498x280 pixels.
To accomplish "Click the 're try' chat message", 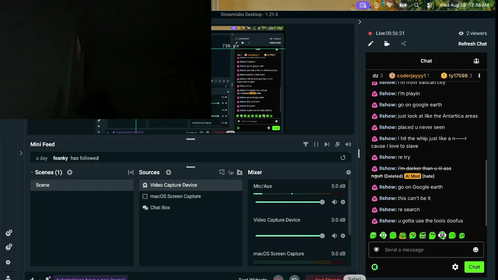I will tap(404, 157).
